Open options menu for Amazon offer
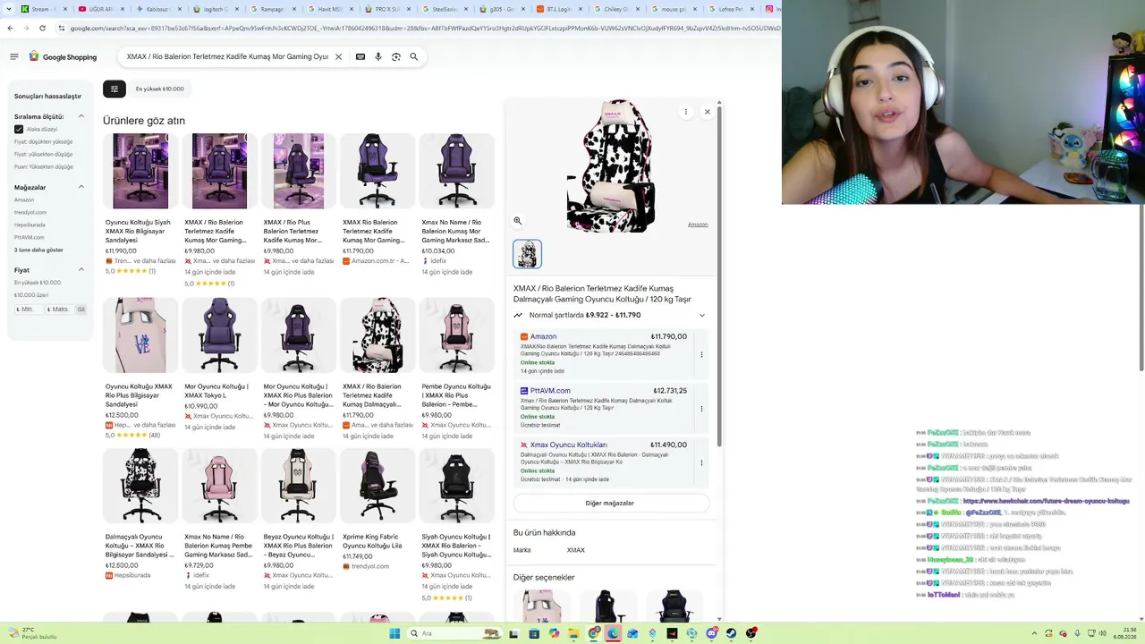The height and width of the screenshot is (644, 1145). [x=701, y=354]
